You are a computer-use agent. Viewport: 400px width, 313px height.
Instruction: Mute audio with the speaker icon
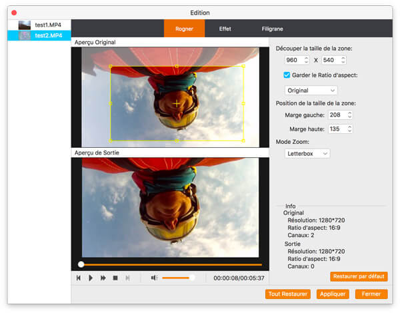(x=154, y=278)
